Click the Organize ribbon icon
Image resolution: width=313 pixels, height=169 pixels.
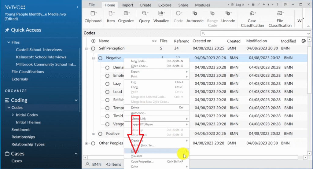126,14
